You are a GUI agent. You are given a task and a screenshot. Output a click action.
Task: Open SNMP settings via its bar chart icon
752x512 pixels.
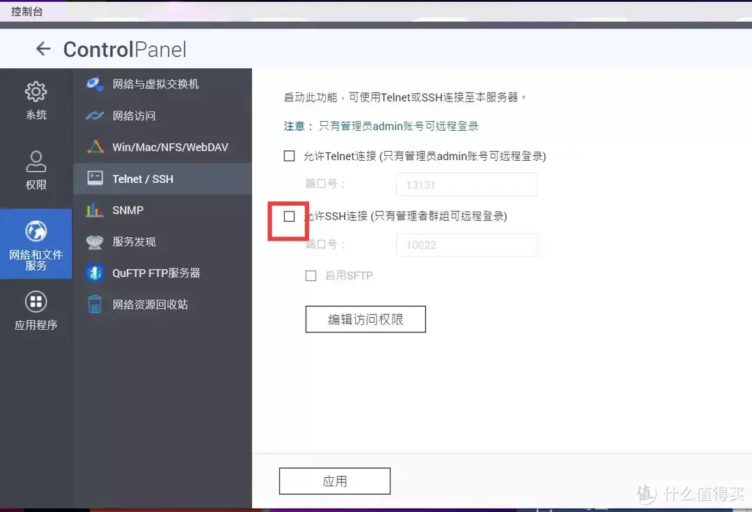pyautogui.click(x=94, y=210)
